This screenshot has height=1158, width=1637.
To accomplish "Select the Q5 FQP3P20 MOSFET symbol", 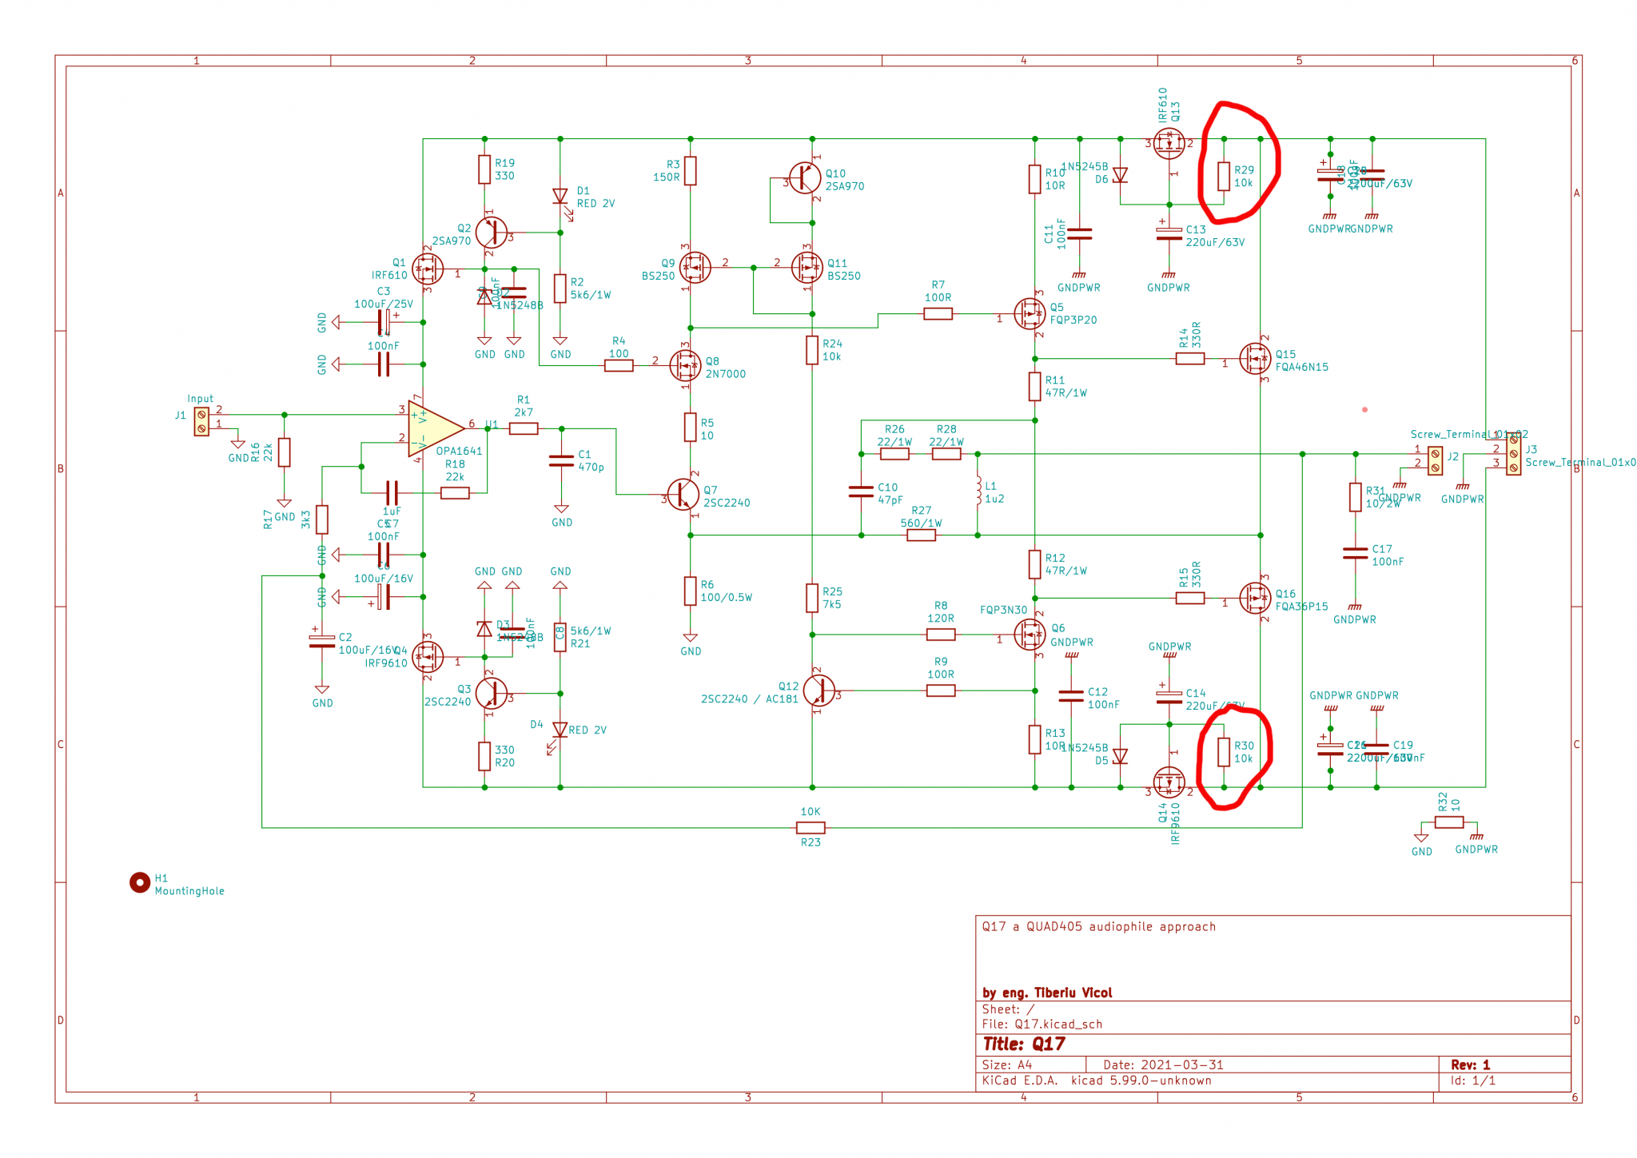I will click(x=1030, y=314).
